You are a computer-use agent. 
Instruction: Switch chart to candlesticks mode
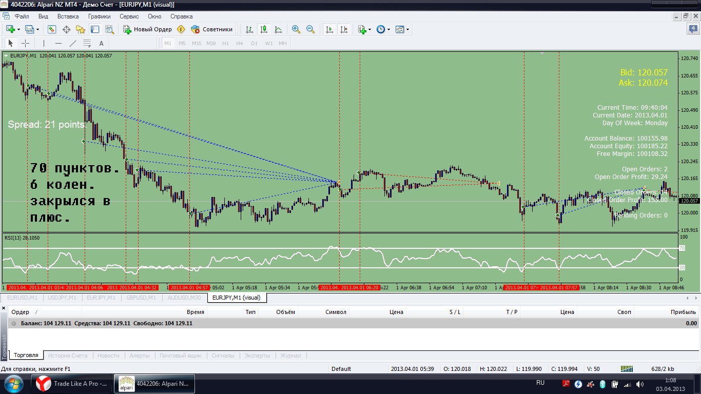(x=263, y=29)
